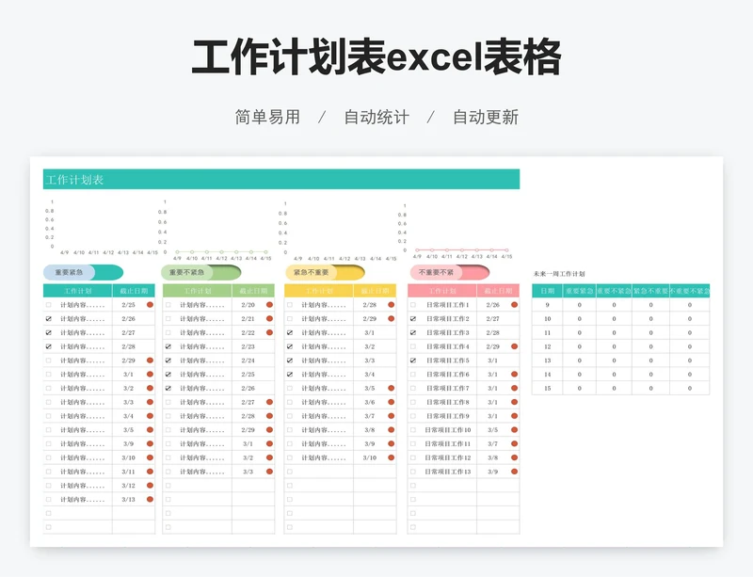Click the red dot on 重要不紧急 2/20 row
The width and height of the screenshot is (753, 577).
click(269, 305)
